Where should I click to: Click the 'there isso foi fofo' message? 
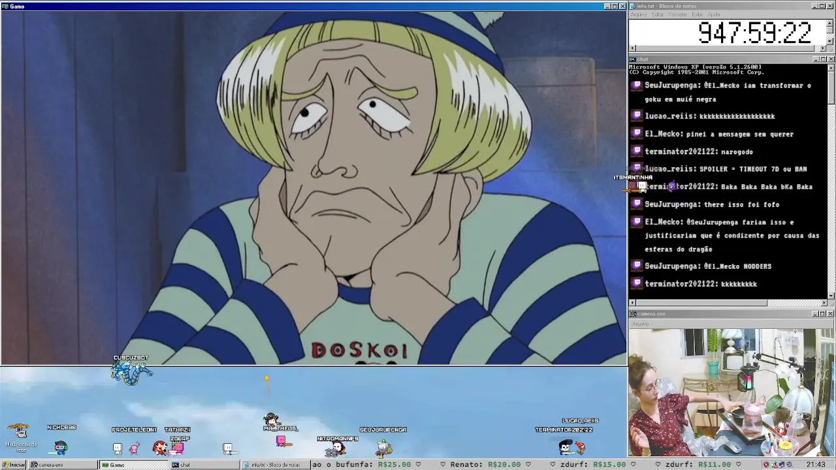click(x=741, y=204)
